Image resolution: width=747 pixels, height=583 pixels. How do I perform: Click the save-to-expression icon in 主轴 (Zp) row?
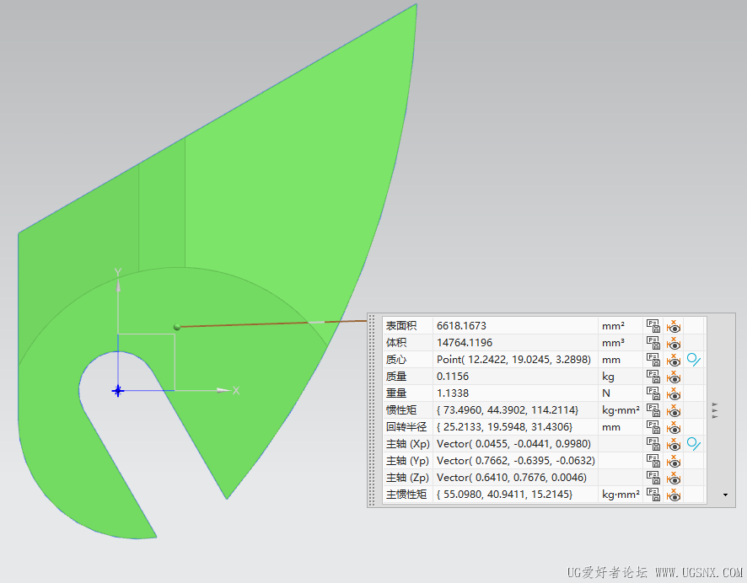pos(653,478)
